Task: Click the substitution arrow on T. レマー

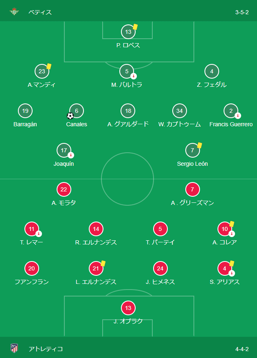Action: (x=39, y=234)
